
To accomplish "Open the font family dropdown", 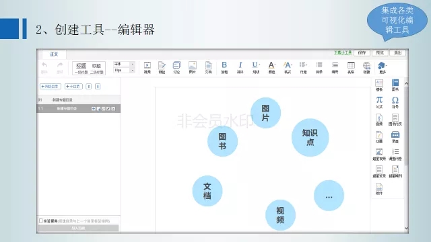I will pos(124,64).
